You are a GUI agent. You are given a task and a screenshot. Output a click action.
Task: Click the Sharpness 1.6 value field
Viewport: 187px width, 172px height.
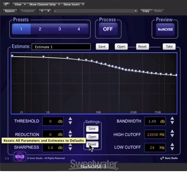click(53, 148)
